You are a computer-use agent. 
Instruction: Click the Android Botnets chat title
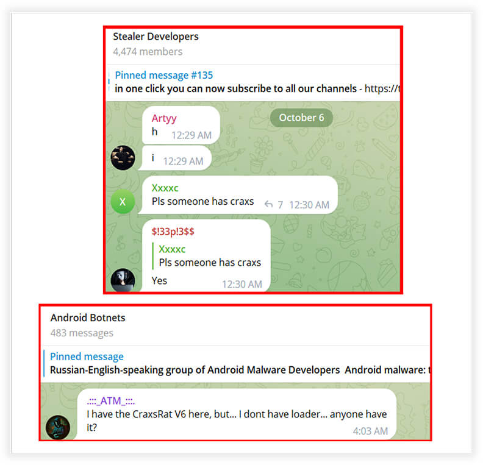pos(88,318)
